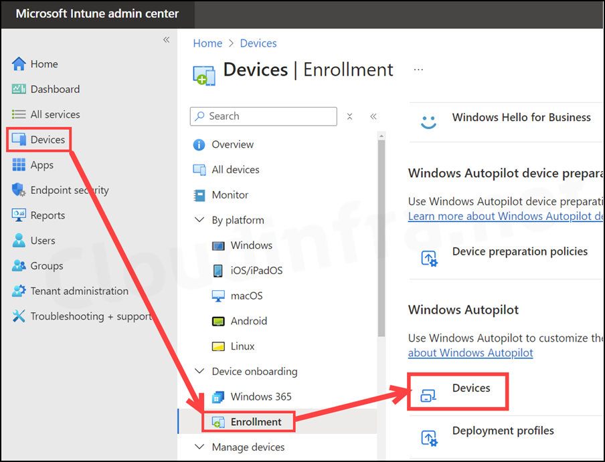Screen dimensions: 605x462
Task: Click the Windows Autopilot Devices icon
Action: (x=428, y=395)
